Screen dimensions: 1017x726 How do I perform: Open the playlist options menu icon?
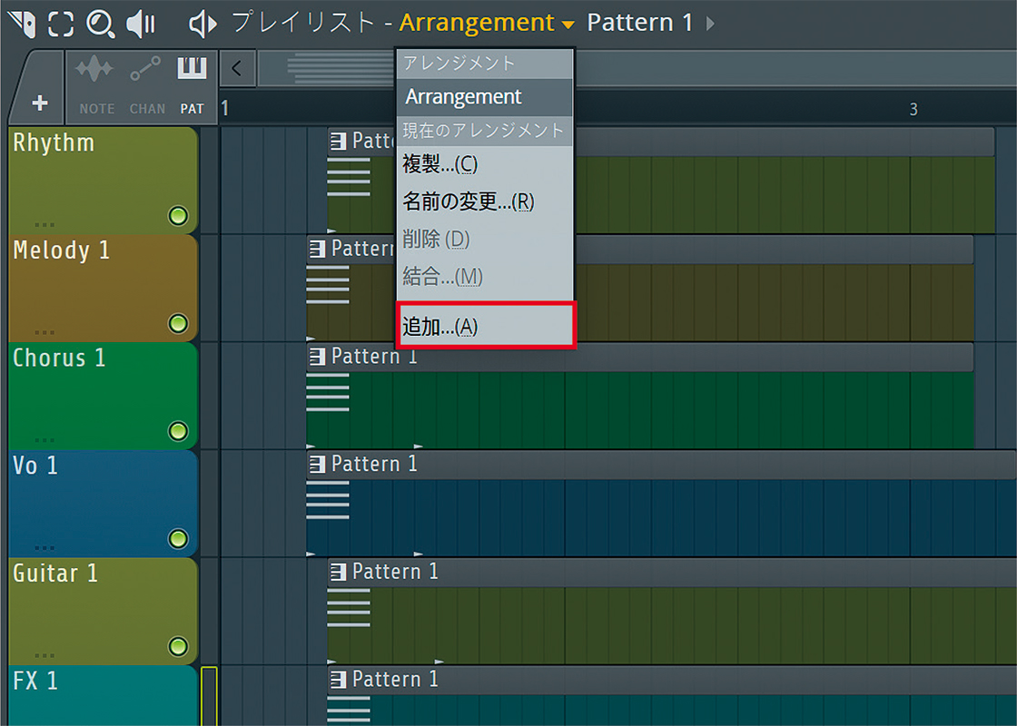(x=22, y=24)
